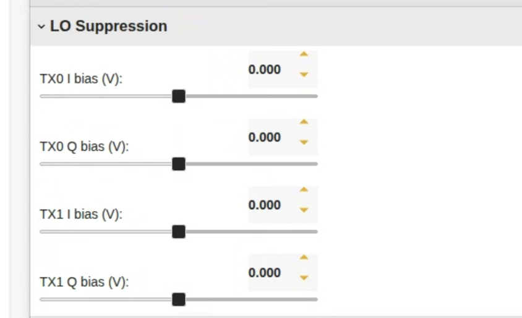Step down the TX1 I bias value
Screen dimensions: 522x318
click(303, 210)
